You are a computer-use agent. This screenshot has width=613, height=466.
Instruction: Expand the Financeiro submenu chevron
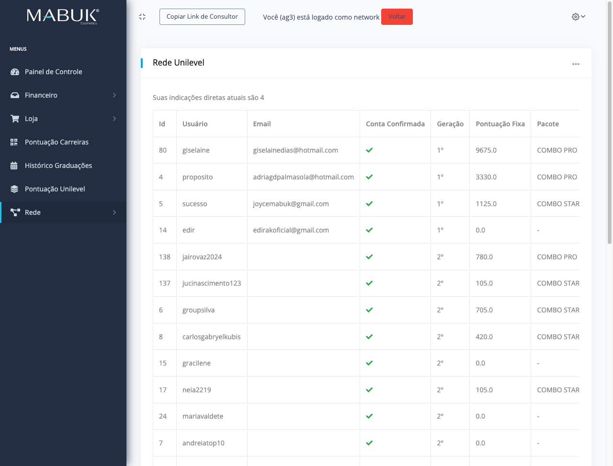coord(114,95)
